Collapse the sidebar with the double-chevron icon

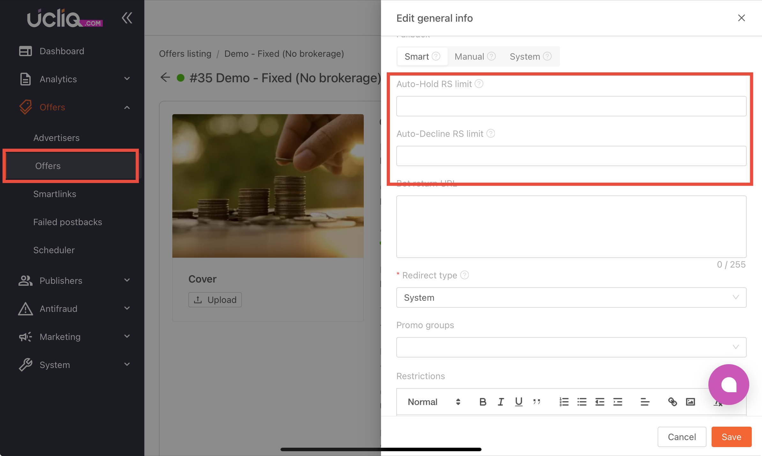pyautogui.click(x=127, y=18)
